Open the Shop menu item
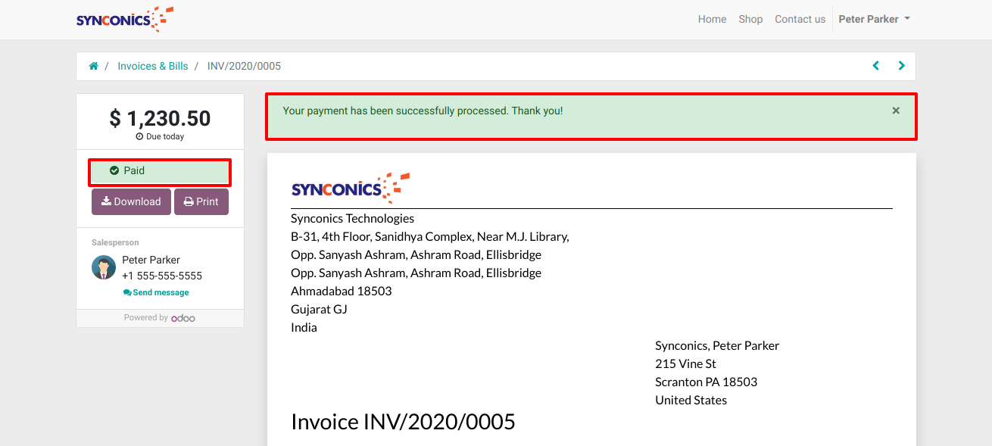 tap(750, 20)
